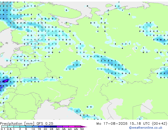
Task: Click the legend label '30'
Action: [x=58, y=129]
